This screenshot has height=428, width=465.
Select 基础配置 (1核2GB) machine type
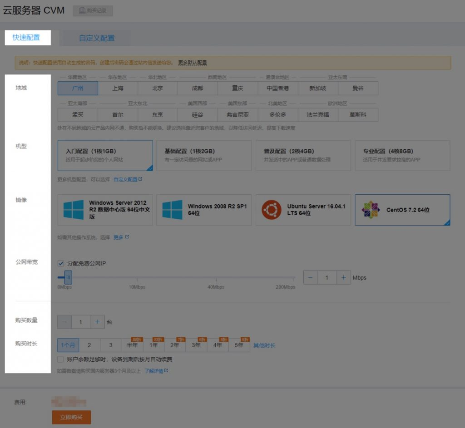204,155
